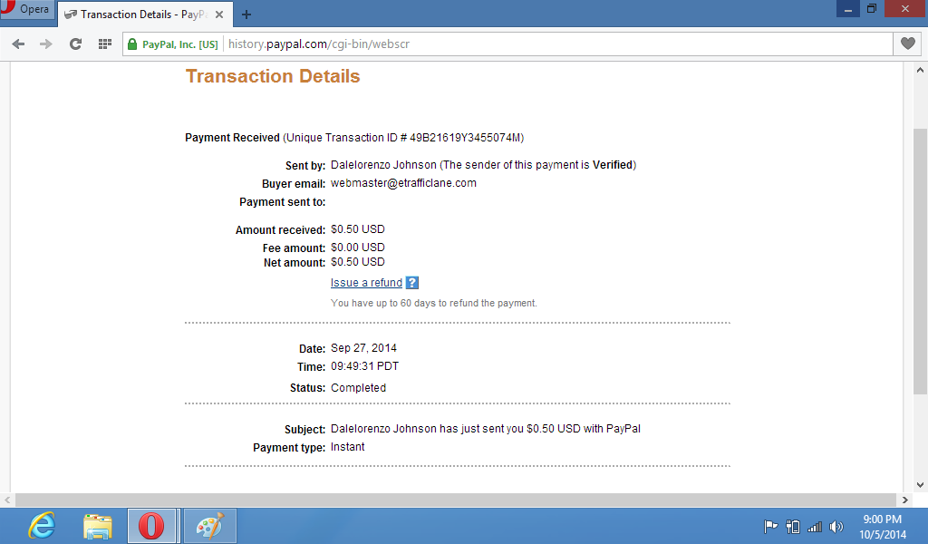Select transaction ID 49B21619Y3455074M text
Viewport: 928px width, 544px height.
[465, 138]
